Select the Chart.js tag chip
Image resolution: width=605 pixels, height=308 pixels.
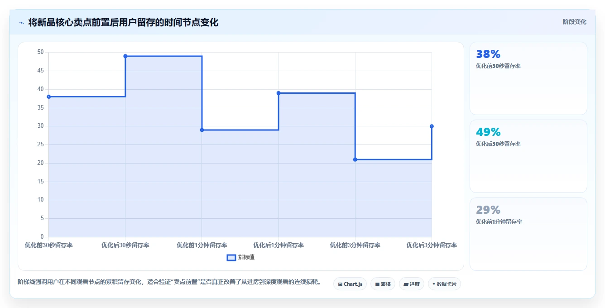[350, 284]
